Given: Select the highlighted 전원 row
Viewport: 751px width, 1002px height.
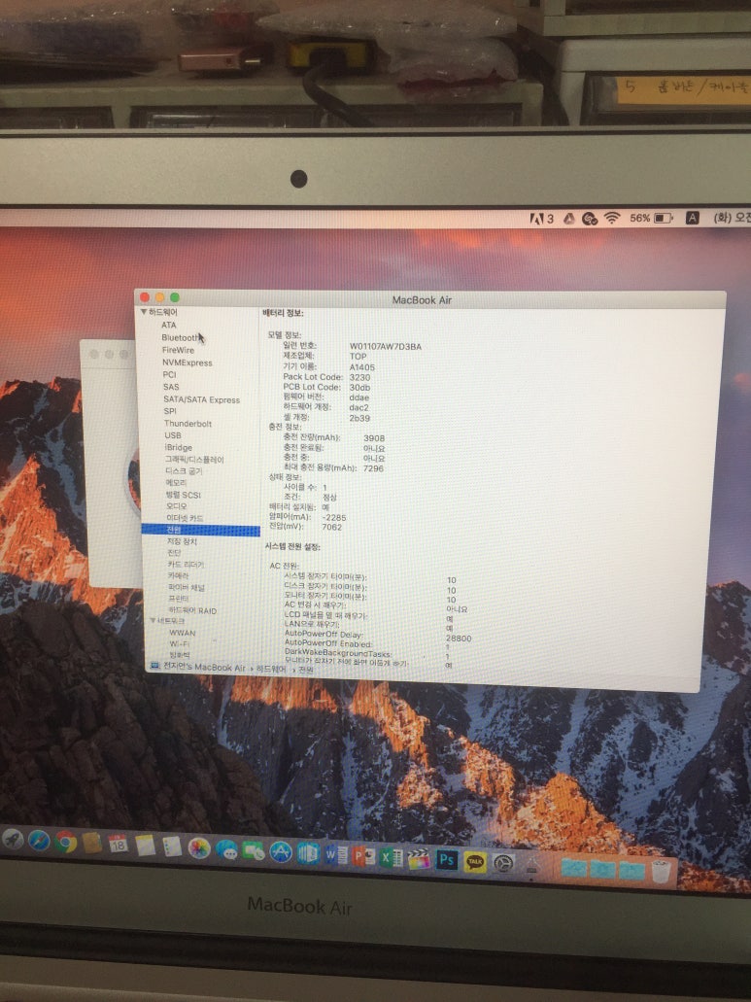Looking at the screenshot, I should click(200, 530).
